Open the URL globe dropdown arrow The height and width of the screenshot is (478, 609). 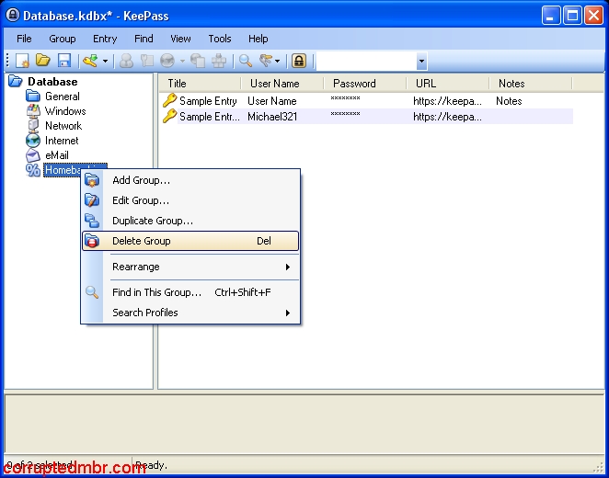coord(182,62)
